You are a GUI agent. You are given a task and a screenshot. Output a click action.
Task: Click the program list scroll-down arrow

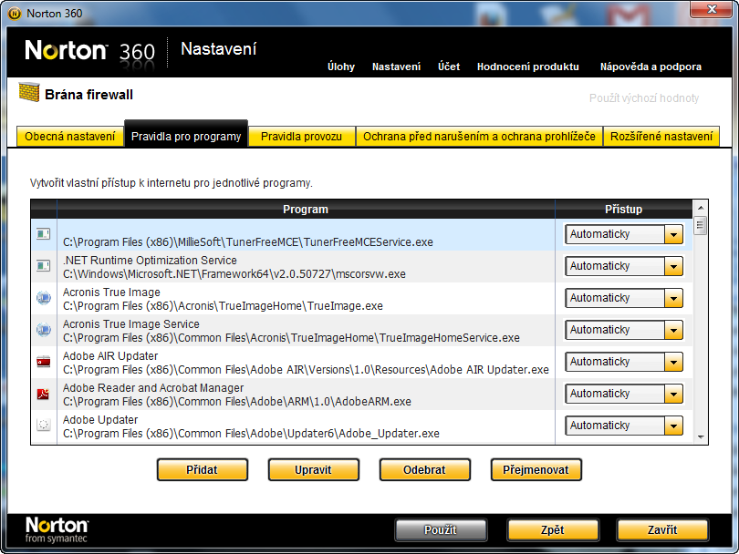click(x=701, y=437)
